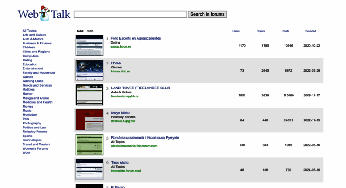This screenshot has width=346, height=188.
Task: Click the WebTalk snowman logo
Action: [44, 14]
